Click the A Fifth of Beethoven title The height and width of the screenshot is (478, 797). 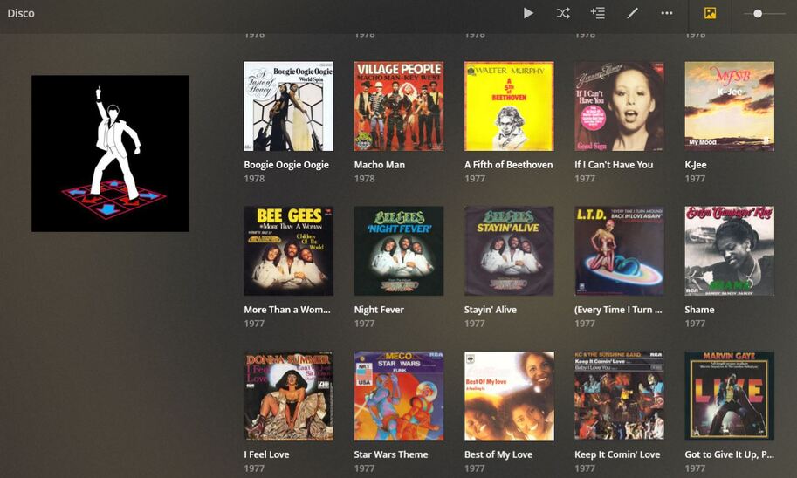point(508,165)
